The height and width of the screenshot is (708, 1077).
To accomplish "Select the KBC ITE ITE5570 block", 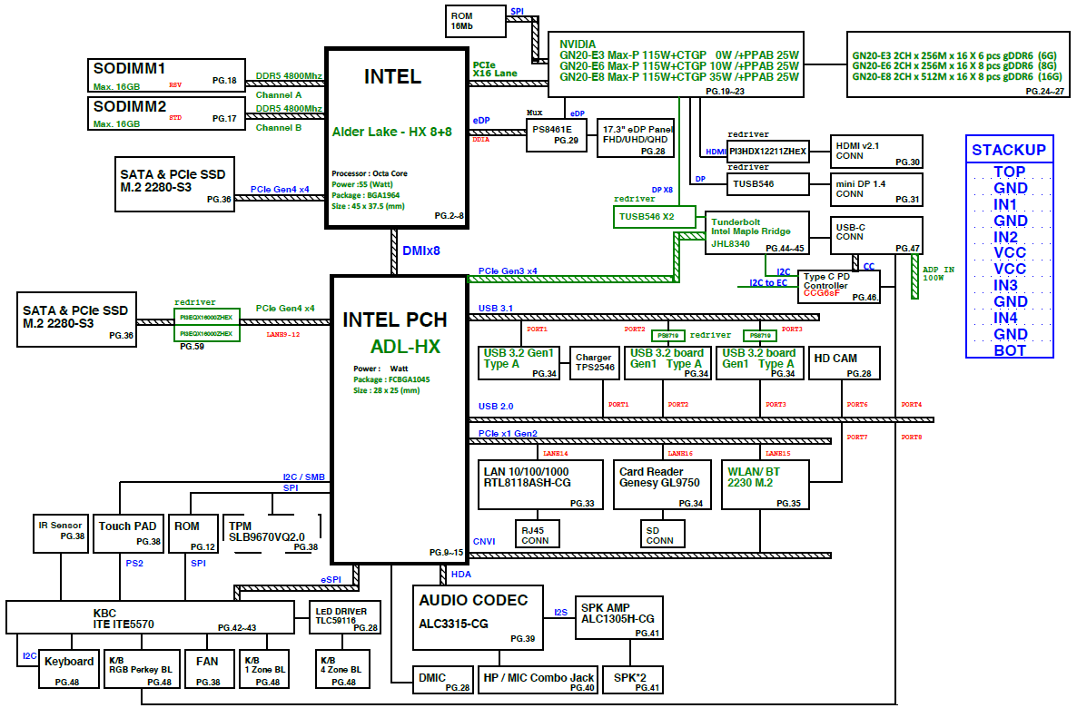I will pos(150,617).
